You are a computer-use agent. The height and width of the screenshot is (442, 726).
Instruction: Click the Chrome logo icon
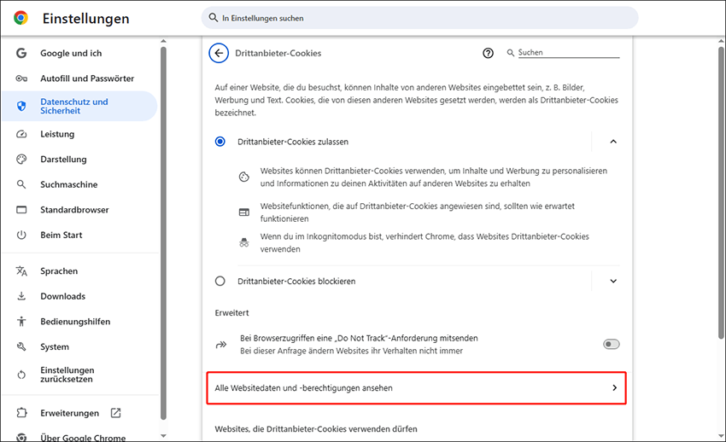[x=20, y=18]
